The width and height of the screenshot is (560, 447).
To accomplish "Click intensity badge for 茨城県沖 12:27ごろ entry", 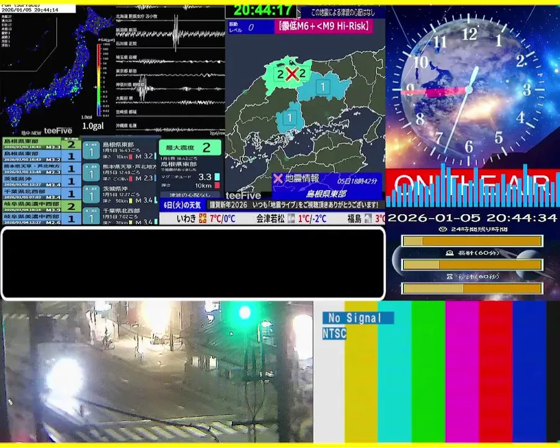I will pos(91,195).
